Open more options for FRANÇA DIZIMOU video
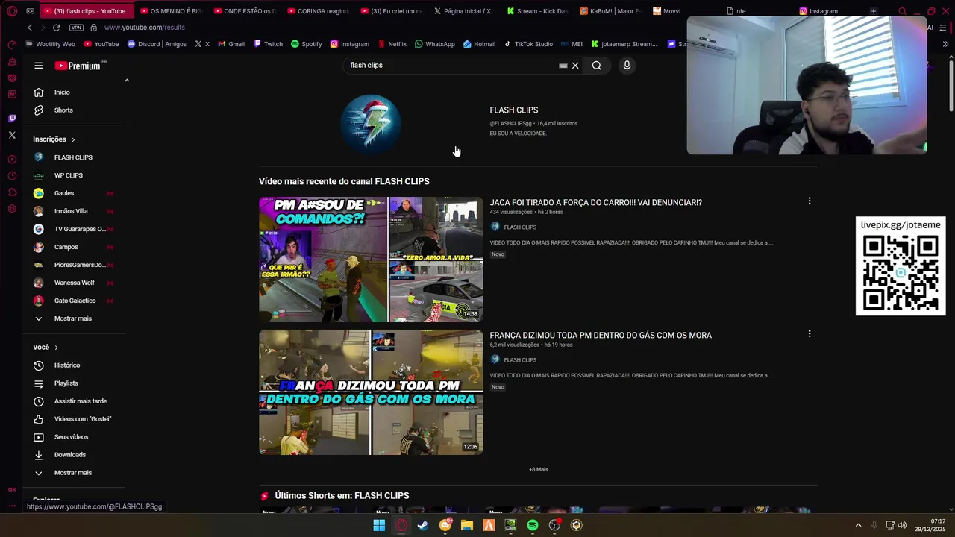The height and width of the screenshot is (537, 955). 809,334
